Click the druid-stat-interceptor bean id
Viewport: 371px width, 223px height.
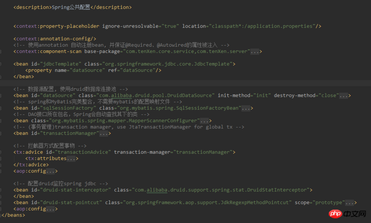pyautogui.click(x=76, y=190)
